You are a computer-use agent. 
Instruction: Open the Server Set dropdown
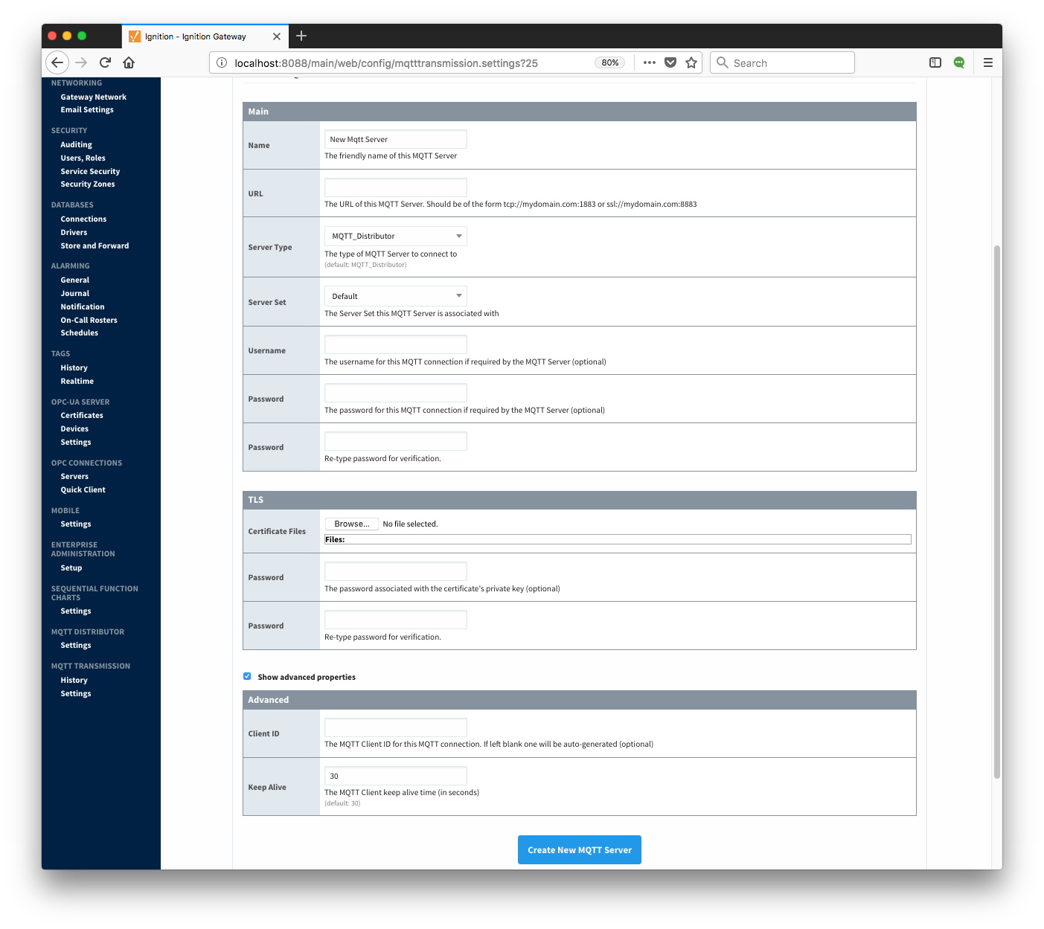coord(396,296)
